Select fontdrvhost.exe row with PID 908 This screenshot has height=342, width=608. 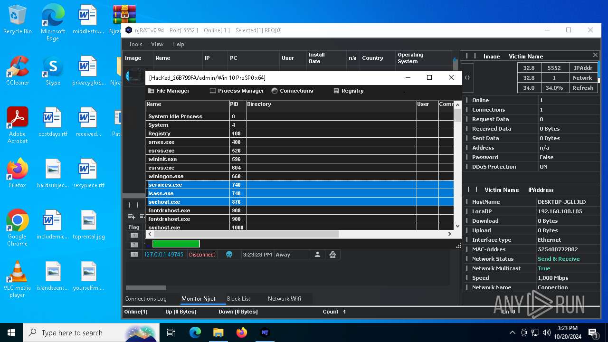[x=300, y=210]
